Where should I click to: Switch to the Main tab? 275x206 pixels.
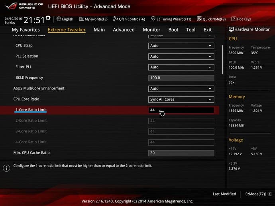tap(99, 30)
